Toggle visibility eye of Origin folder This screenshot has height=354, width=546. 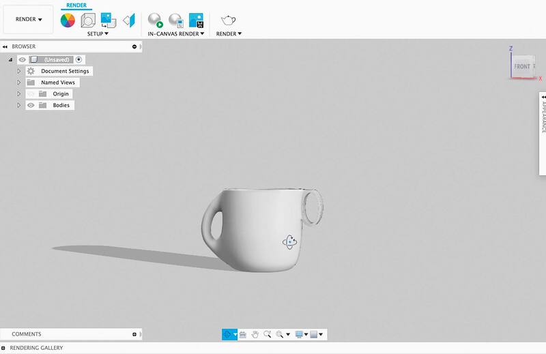coord(31,94)
